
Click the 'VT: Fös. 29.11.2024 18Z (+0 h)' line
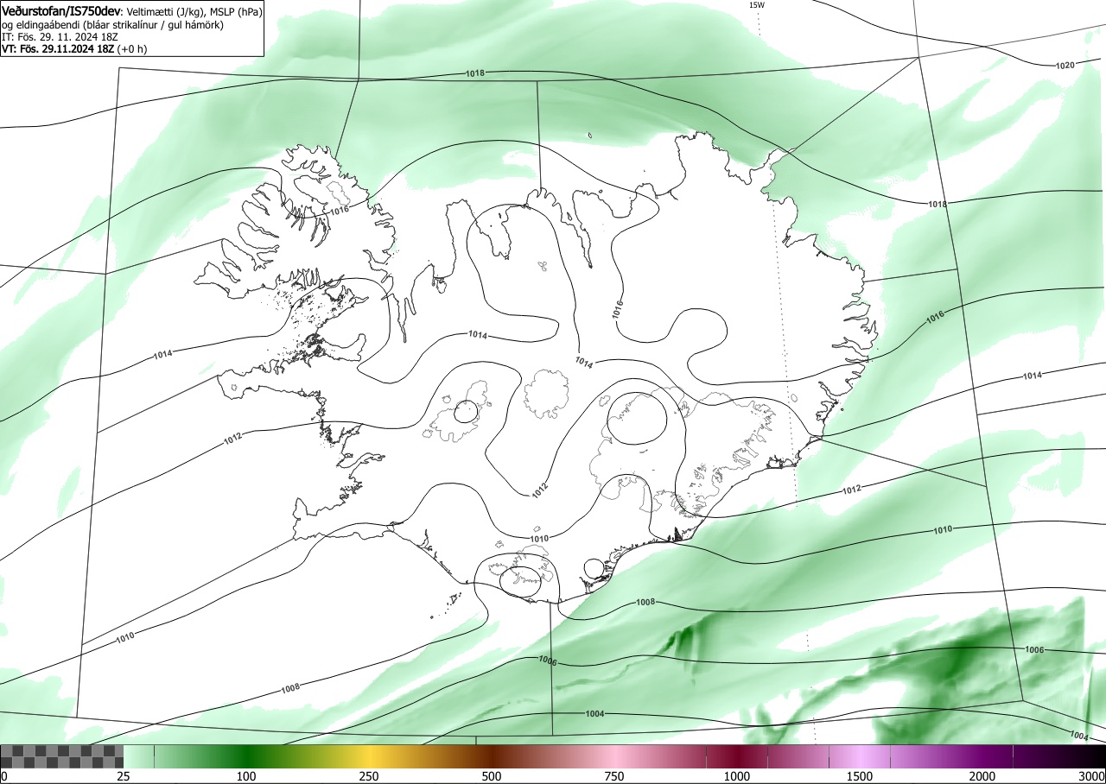pyautogui.click(x=74, y=49)
